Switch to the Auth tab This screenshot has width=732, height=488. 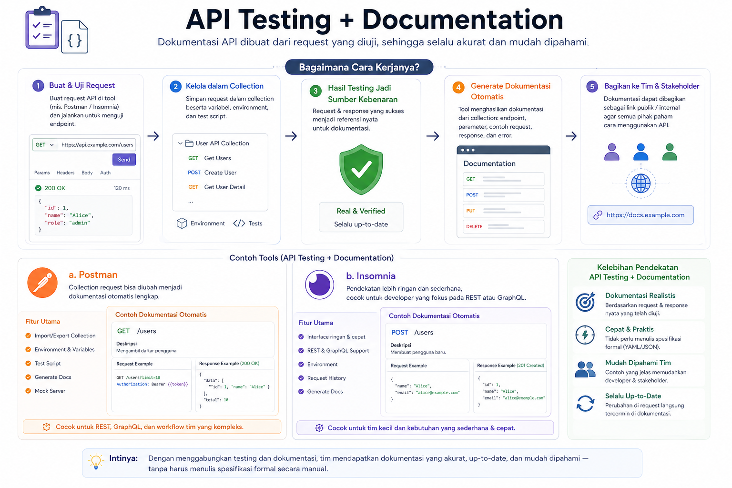[x=105, y=173]
